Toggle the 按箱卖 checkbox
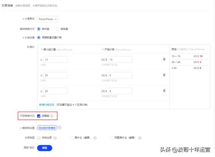The image size is (215, 157). [39, 116]
